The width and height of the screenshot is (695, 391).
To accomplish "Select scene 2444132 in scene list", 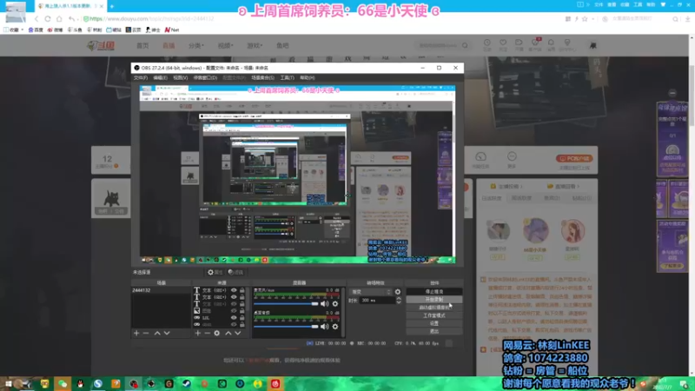I will click(162, 290).
